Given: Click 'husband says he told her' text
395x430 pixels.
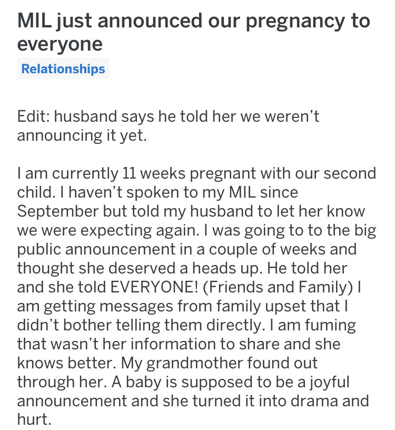Looking at the screenshot, I should [x=145, y=116].
